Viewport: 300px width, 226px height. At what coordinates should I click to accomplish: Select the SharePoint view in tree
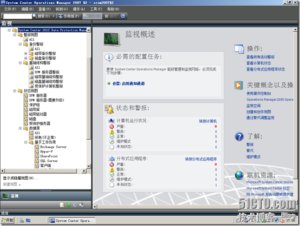[x=49, y=156]
